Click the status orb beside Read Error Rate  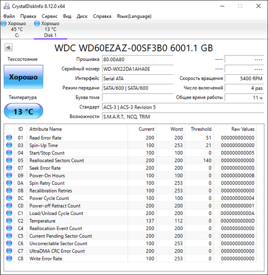click(x=9, y=137)
